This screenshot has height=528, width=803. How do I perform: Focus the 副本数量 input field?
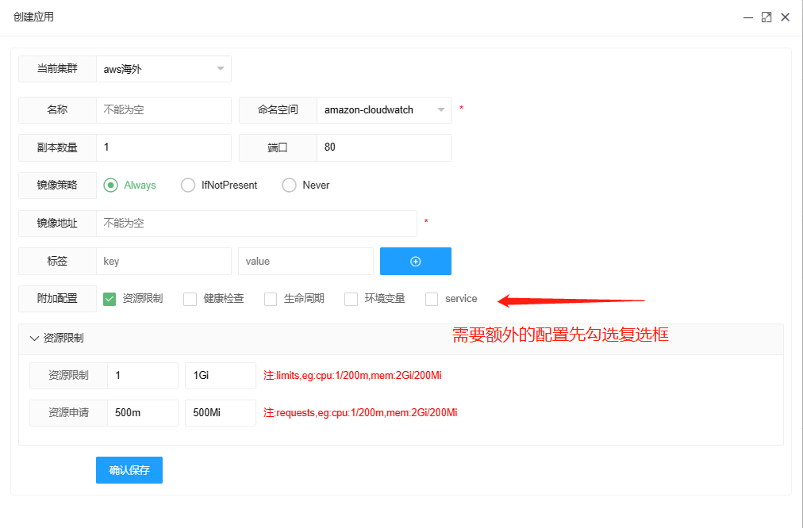pos(163,147)
